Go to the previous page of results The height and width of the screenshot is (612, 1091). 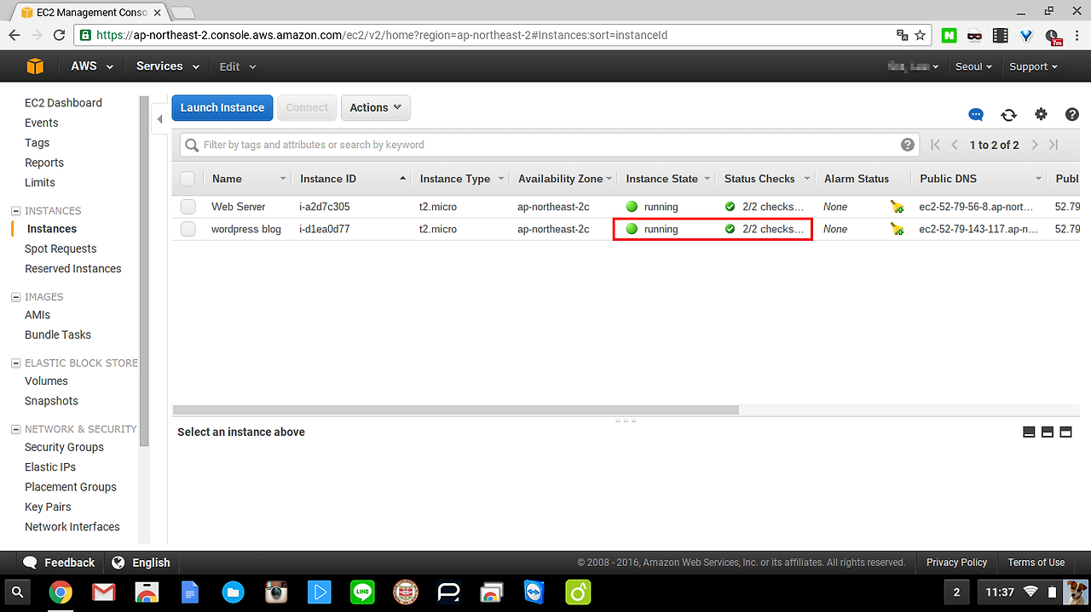click(955, 145)
